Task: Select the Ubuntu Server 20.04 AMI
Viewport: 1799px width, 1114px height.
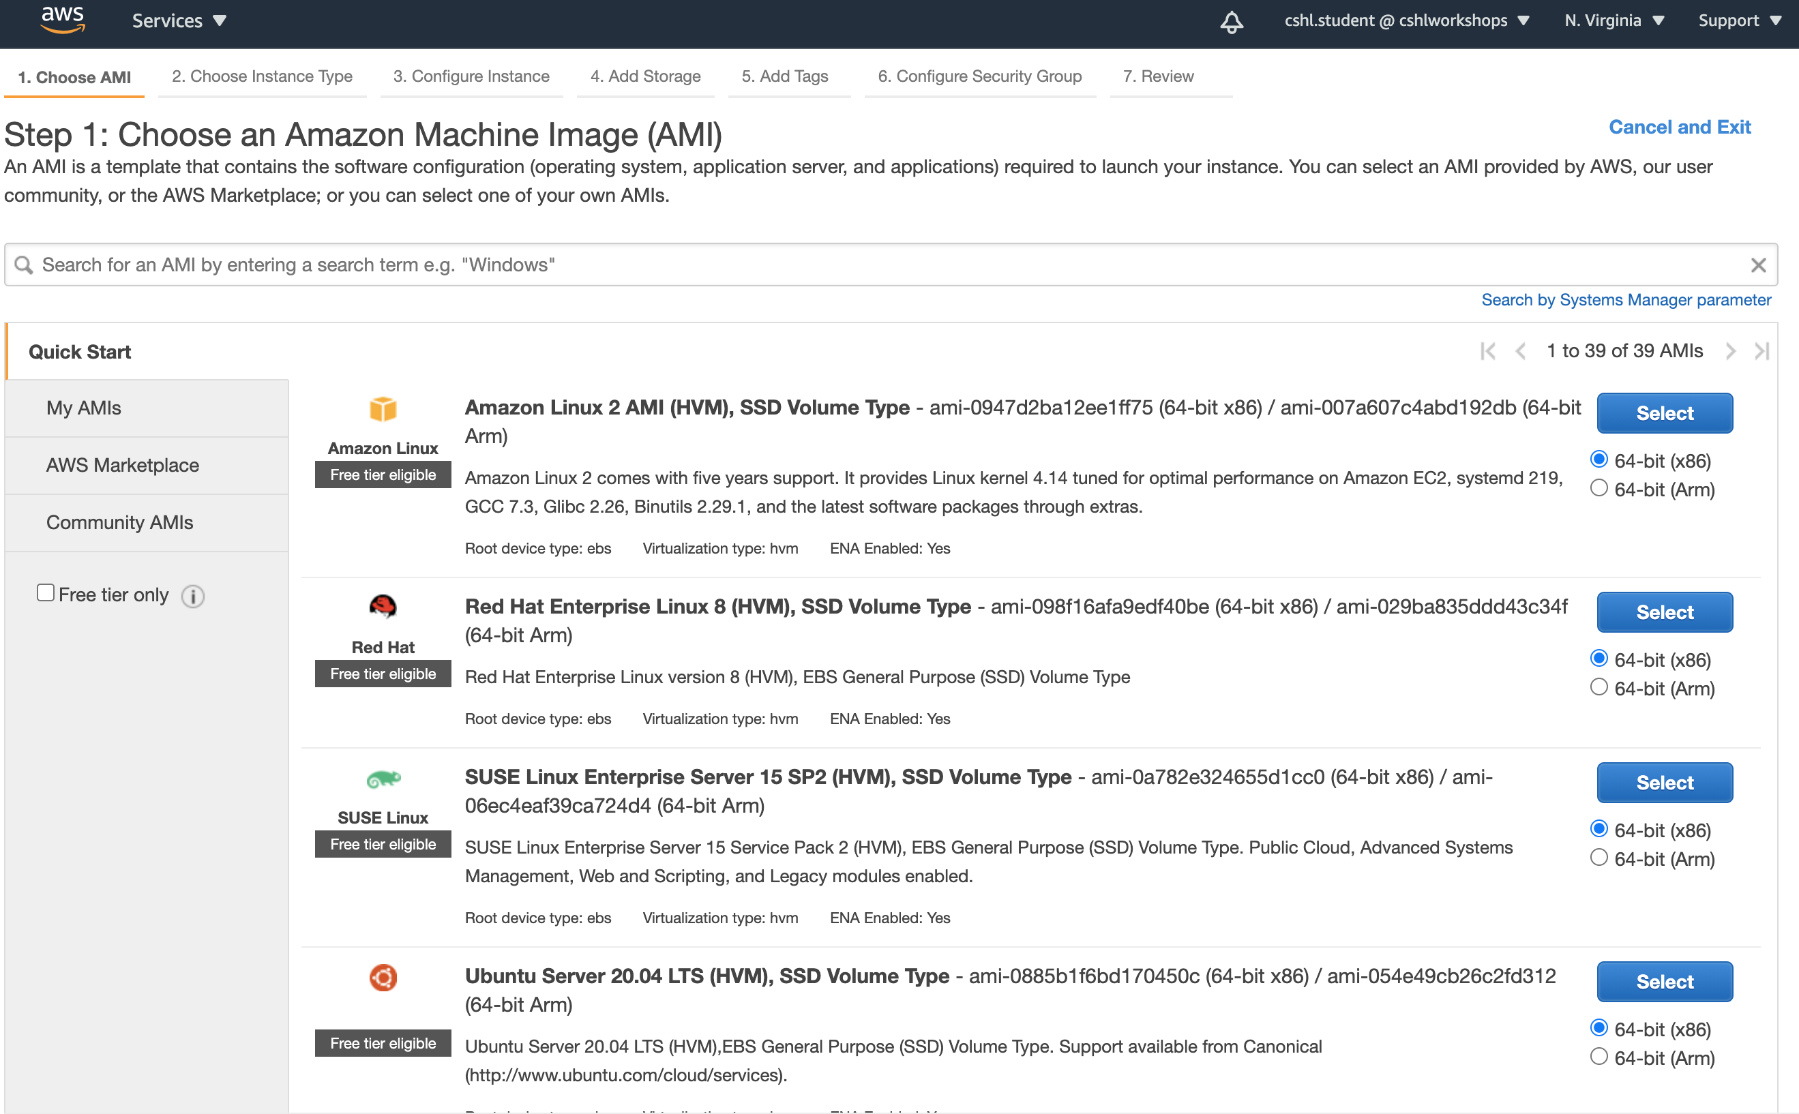Action: click(x=1664, y=981)
